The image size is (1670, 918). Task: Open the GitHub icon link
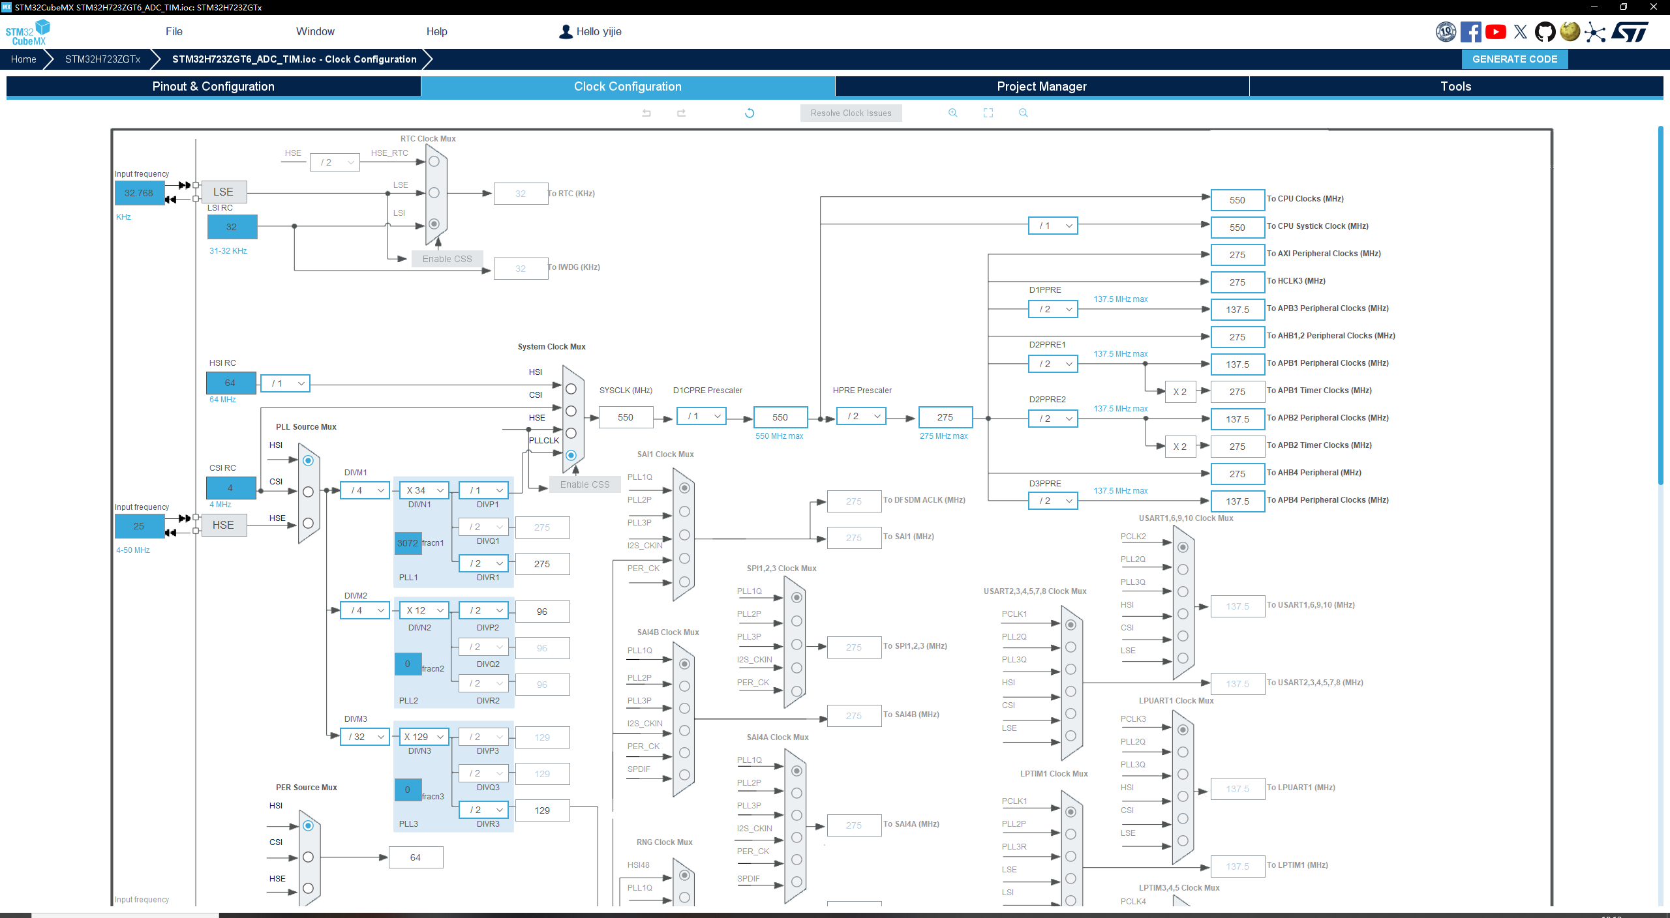(x=1545, y=32)
